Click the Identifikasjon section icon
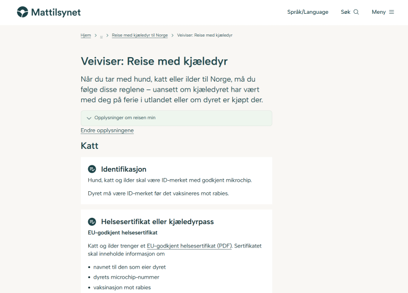 [x=92, y=169]
